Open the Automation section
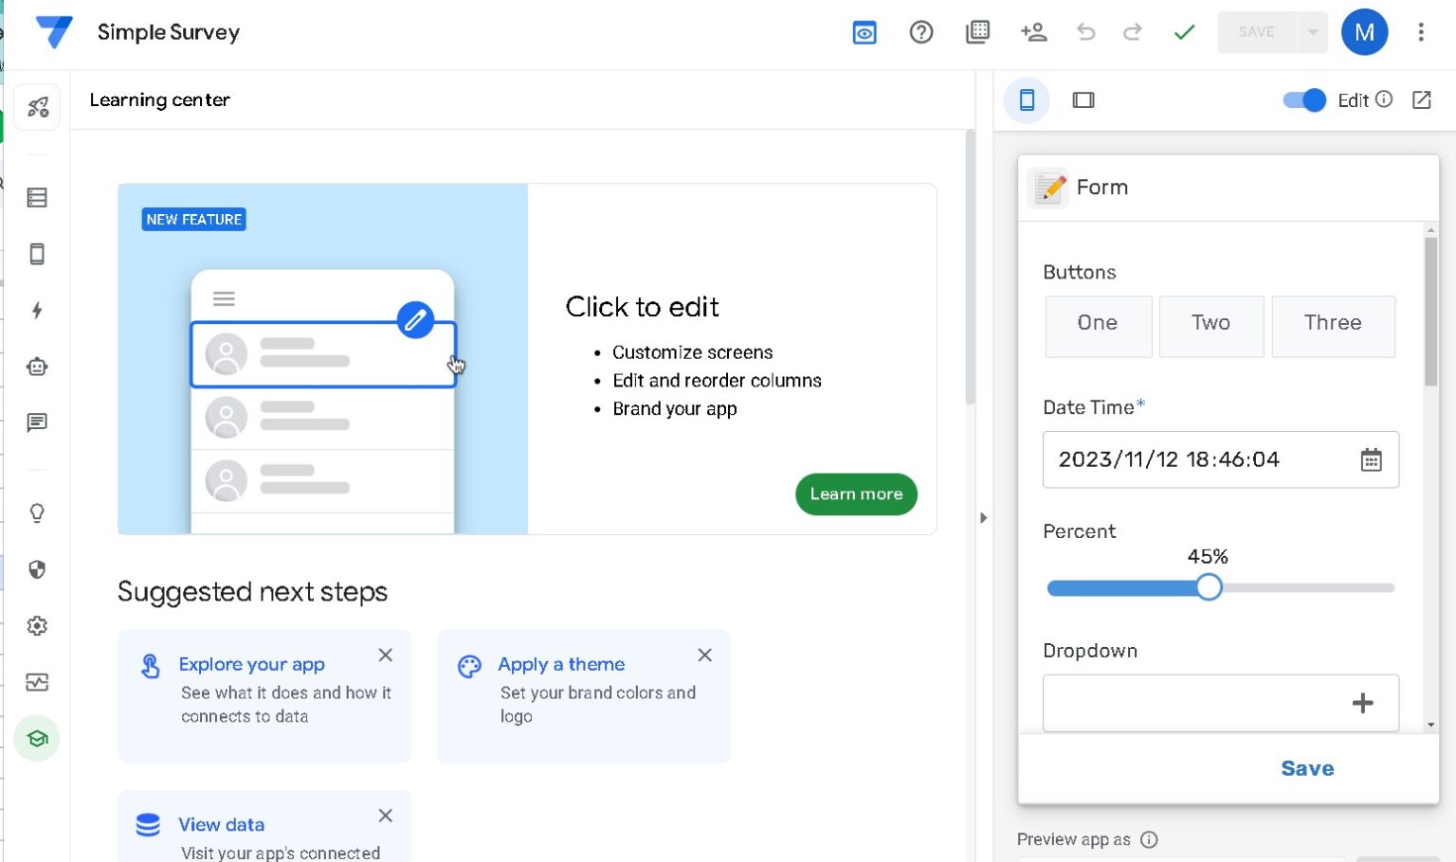This screenshot has height=862, width=1456. click(37, 311)
